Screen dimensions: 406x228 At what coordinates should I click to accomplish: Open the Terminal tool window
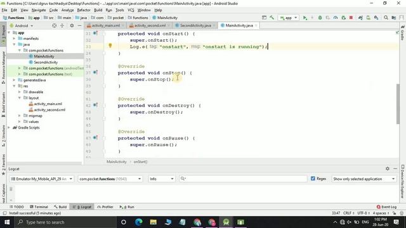tap(39, 207)
